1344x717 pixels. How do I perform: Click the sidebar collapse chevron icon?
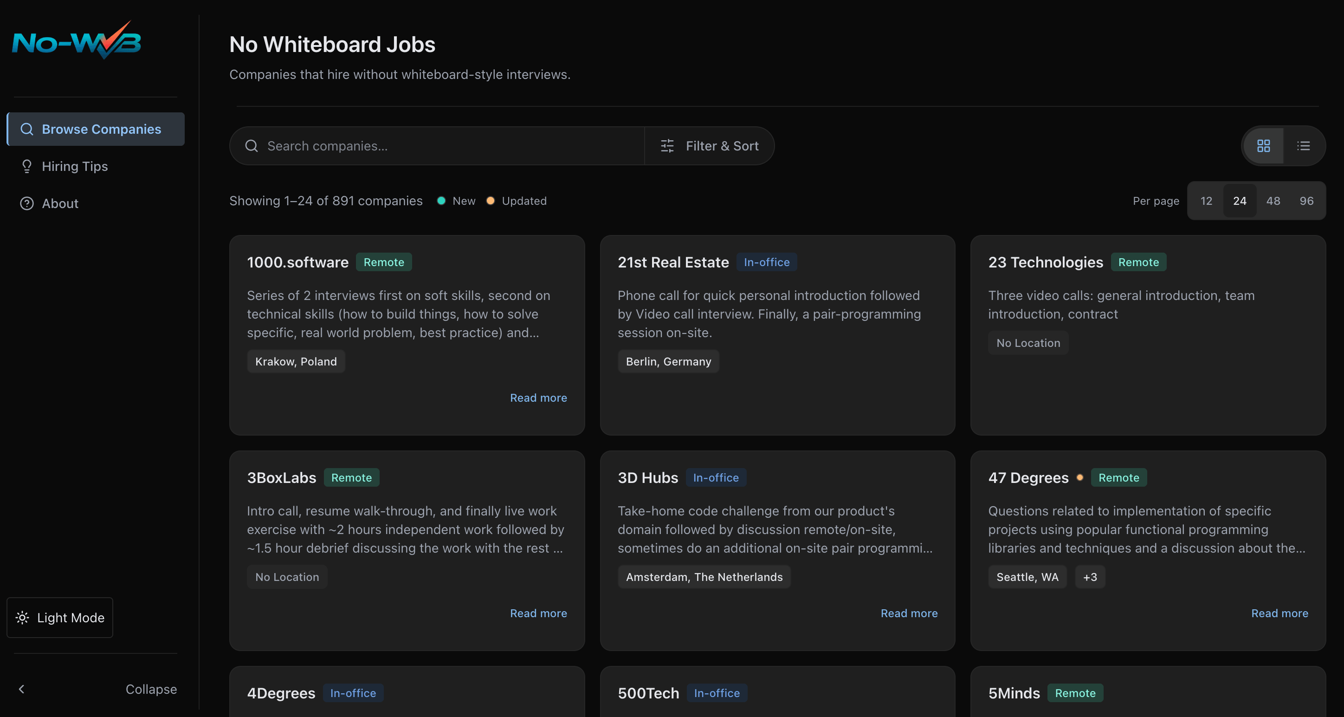21,689
